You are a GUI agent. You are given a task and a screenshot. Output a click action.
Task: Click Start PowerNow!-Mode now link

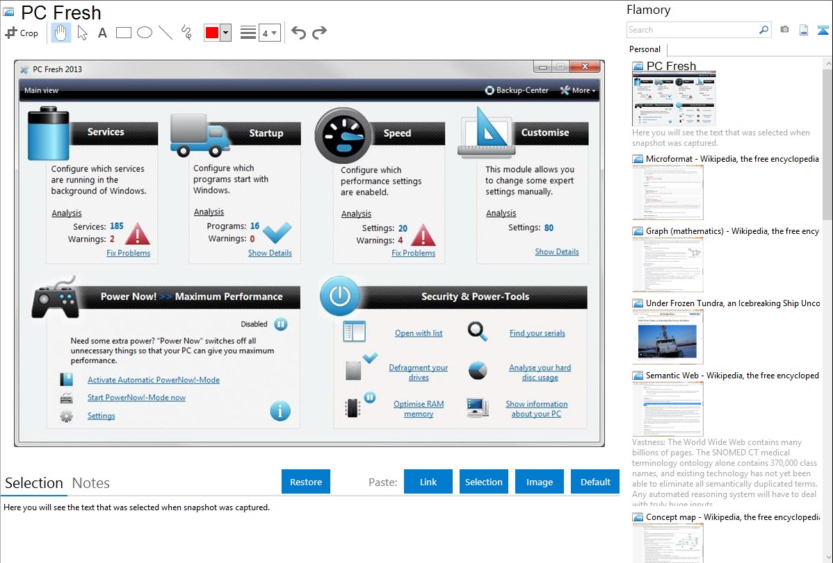click(x=136, y=398)
